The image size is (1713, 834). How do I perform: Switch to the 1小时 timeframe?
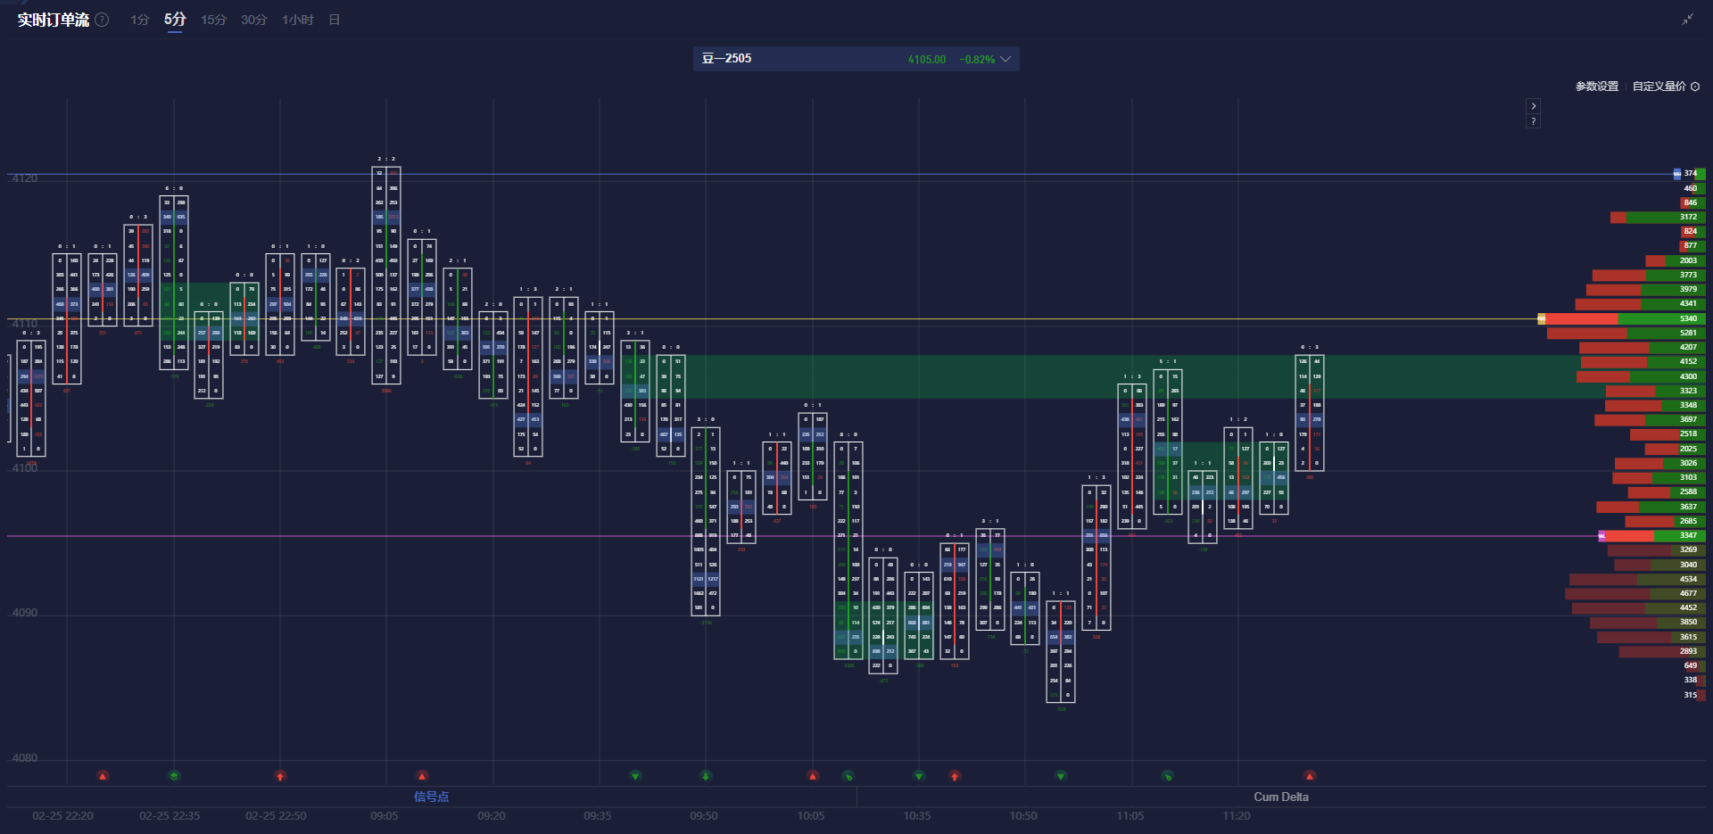(297, 20)
